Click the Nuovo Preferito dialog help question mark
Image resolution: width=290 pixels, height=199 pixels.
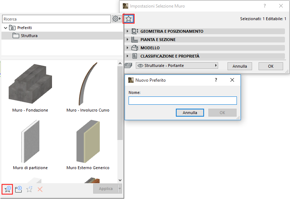[x=216, y=80]
